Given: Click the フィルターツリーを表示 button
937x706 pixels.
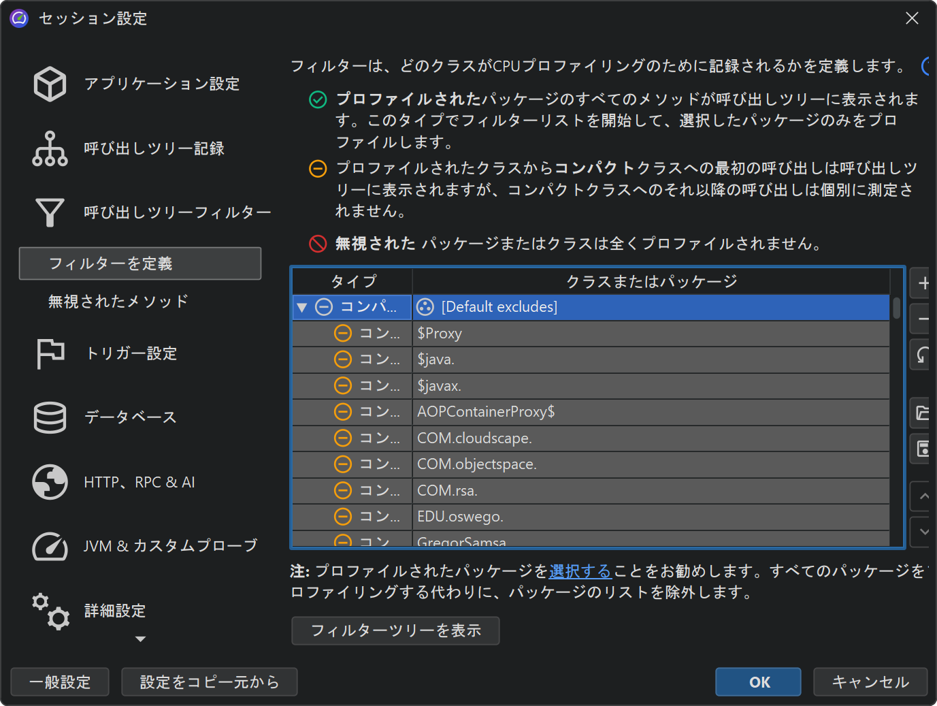Looking at the screenshot, I should (x=395, y=630).
